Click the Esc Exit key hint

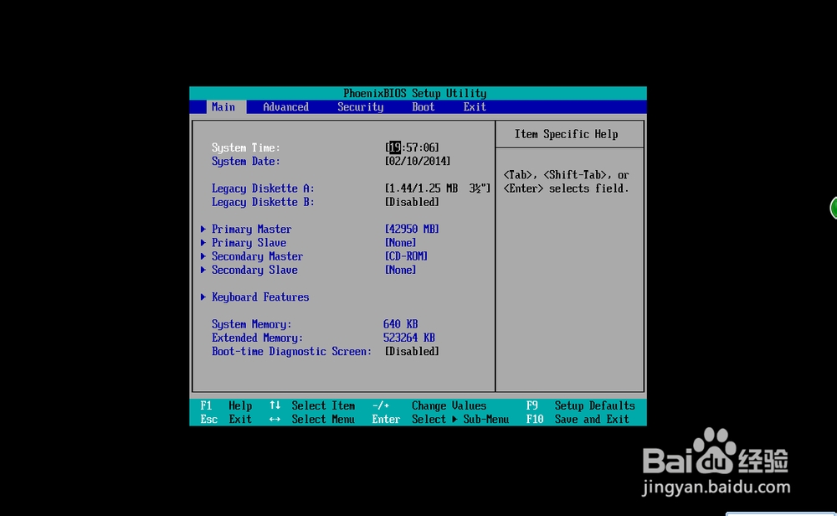tap(226, 420)
